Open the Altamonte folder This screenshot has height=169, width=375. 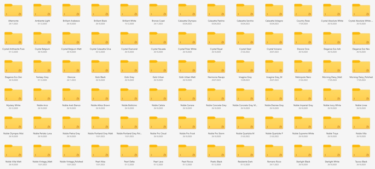click(13, 10)
